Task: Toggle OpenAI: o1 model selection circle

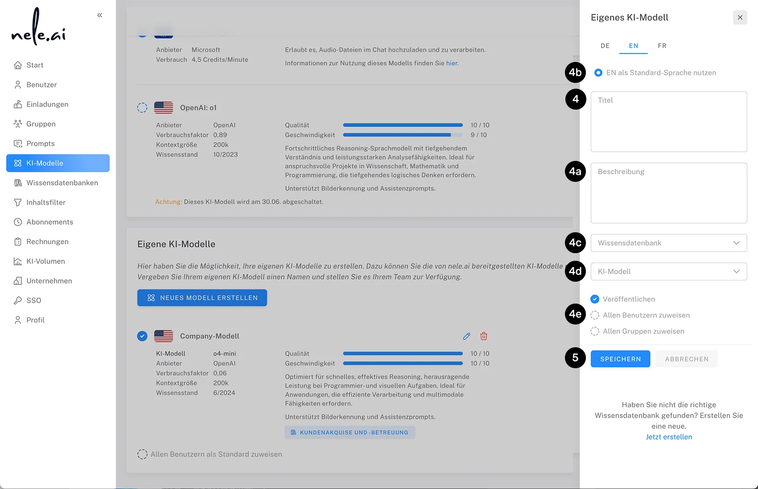Action: pos(142,107)
